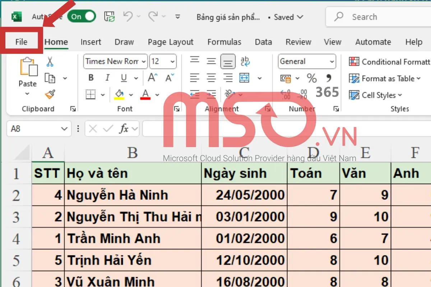This screenshot has width=431, height=287.
Task: Open the File menu tab
Action: pyautogui.click(x=22, y=42)
